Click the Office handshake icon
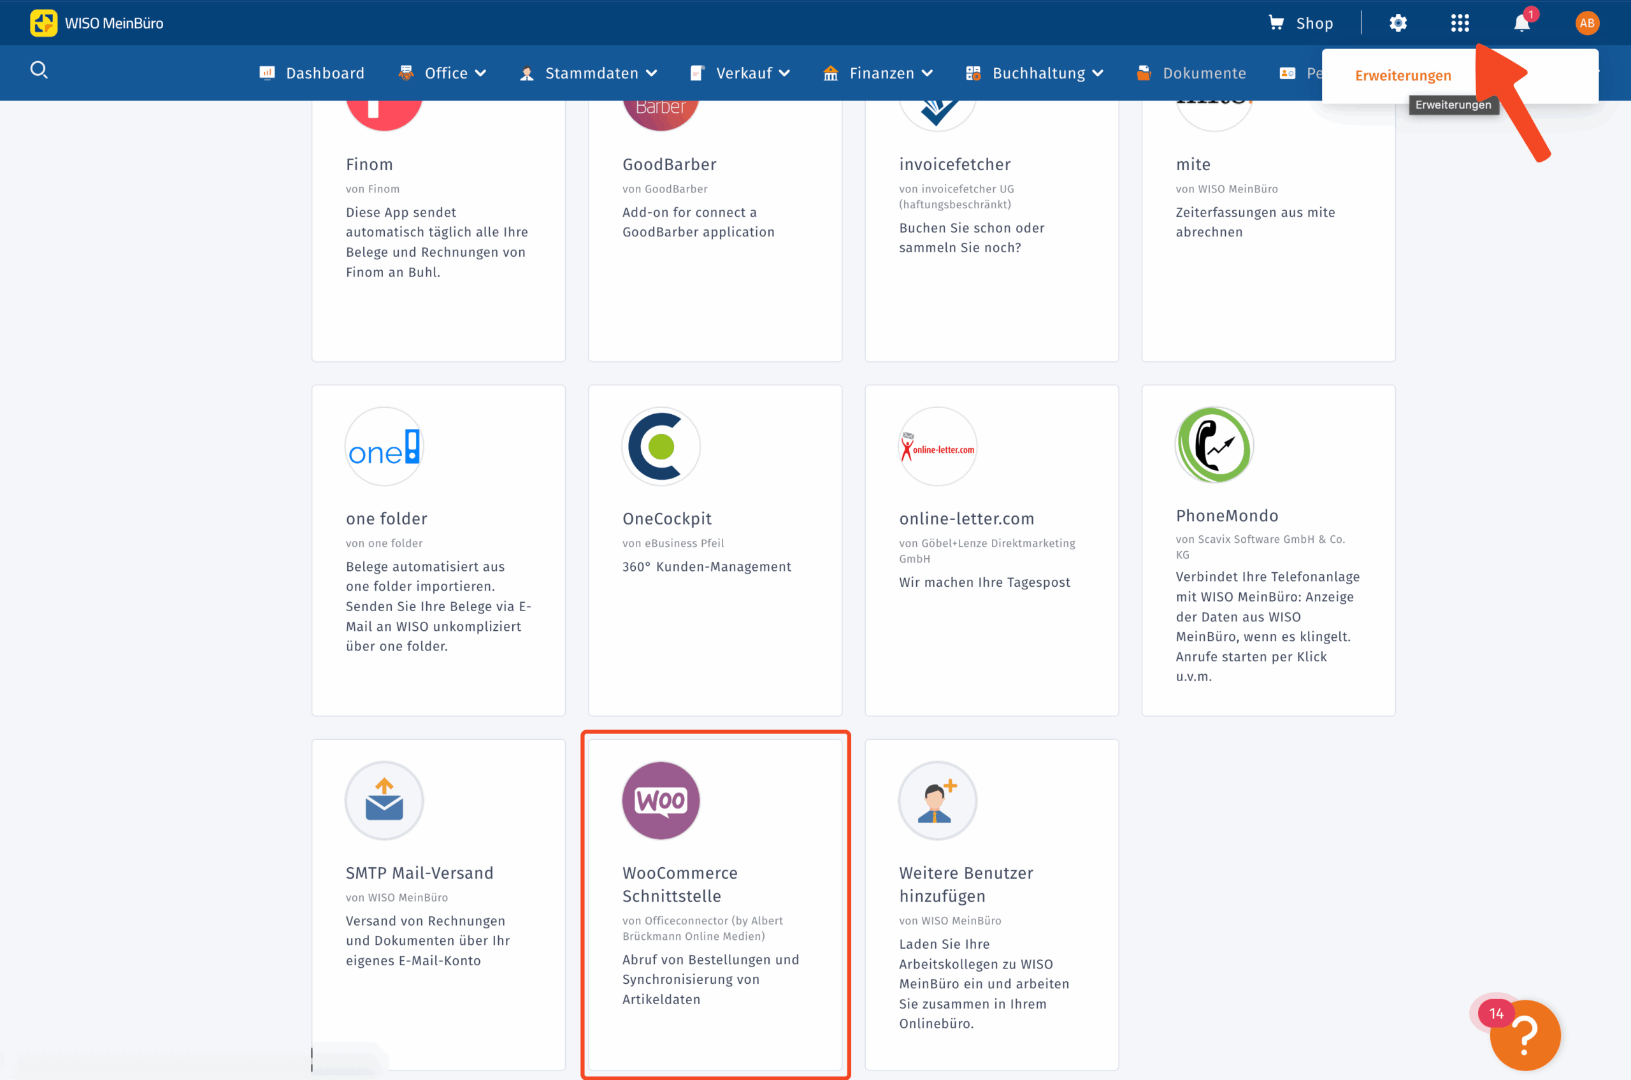The image size is (1631, 1080). [406, 73]
